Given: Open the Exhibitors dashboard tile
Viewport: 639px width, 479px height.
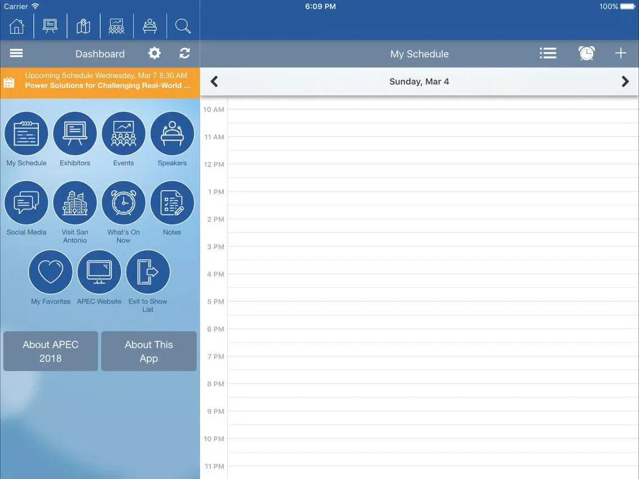Looking at the screenshot, I should [75, 139].
